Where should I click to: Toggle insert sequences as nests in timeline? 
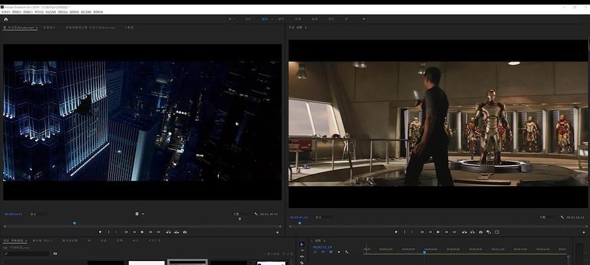(x=315, y=252)
